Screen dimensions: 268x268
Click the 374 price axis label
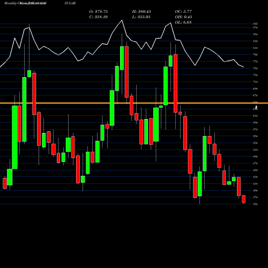tap(255, 197)
